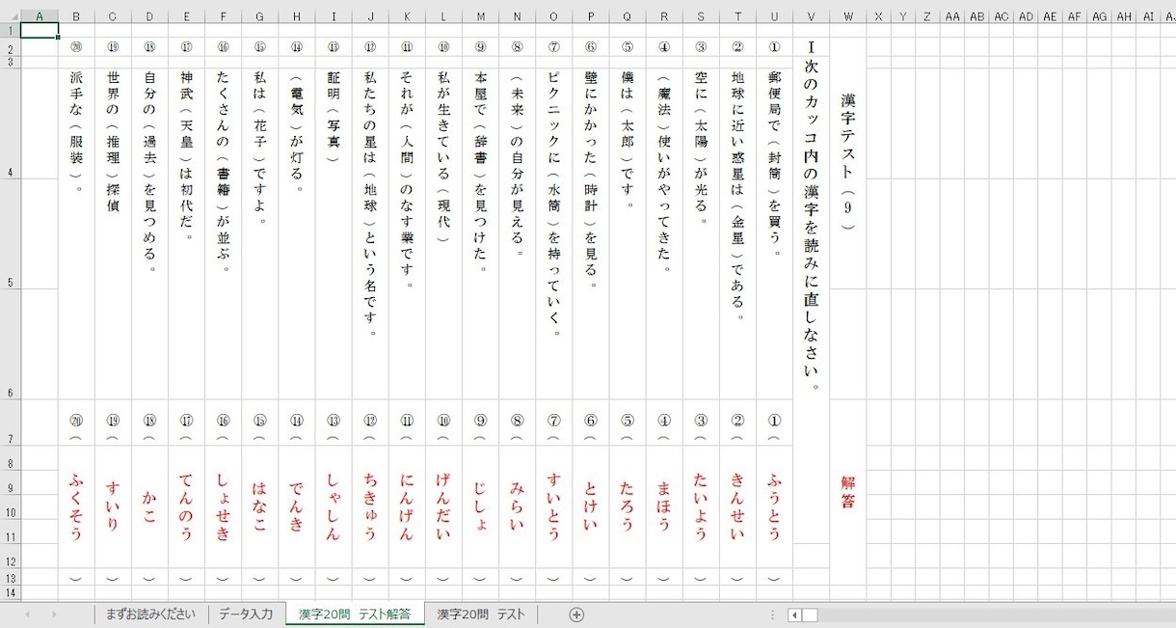Click the answer cell げんだい
This screenshot has height=628, width=1176.
[444, 506]
